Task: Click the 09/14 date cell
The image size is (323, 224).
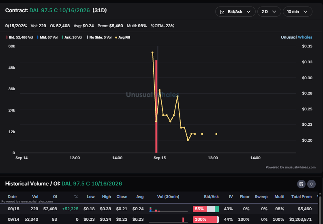Action: click(x=14, y=219)
